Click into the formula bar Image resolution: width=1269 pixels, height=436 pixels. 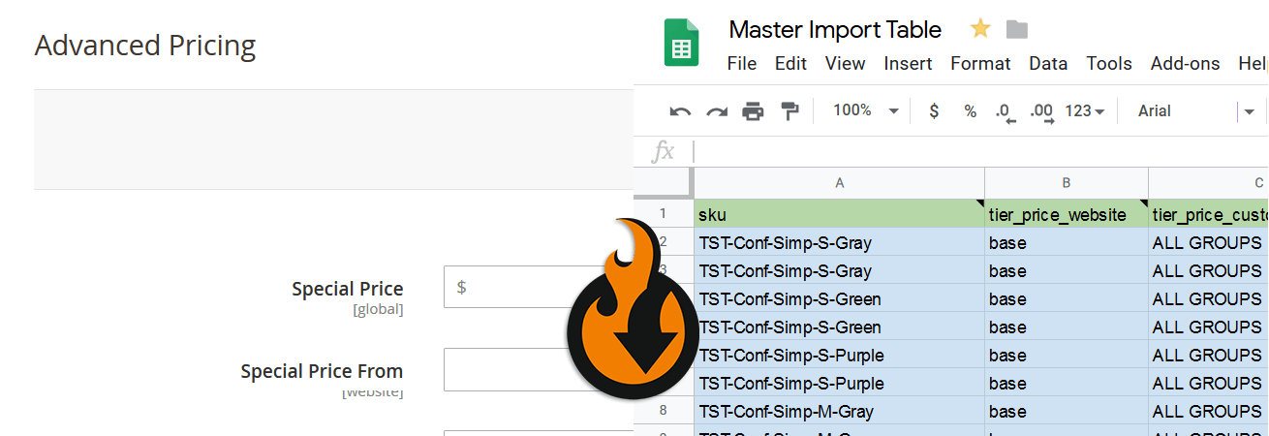(x=980, y=151)
